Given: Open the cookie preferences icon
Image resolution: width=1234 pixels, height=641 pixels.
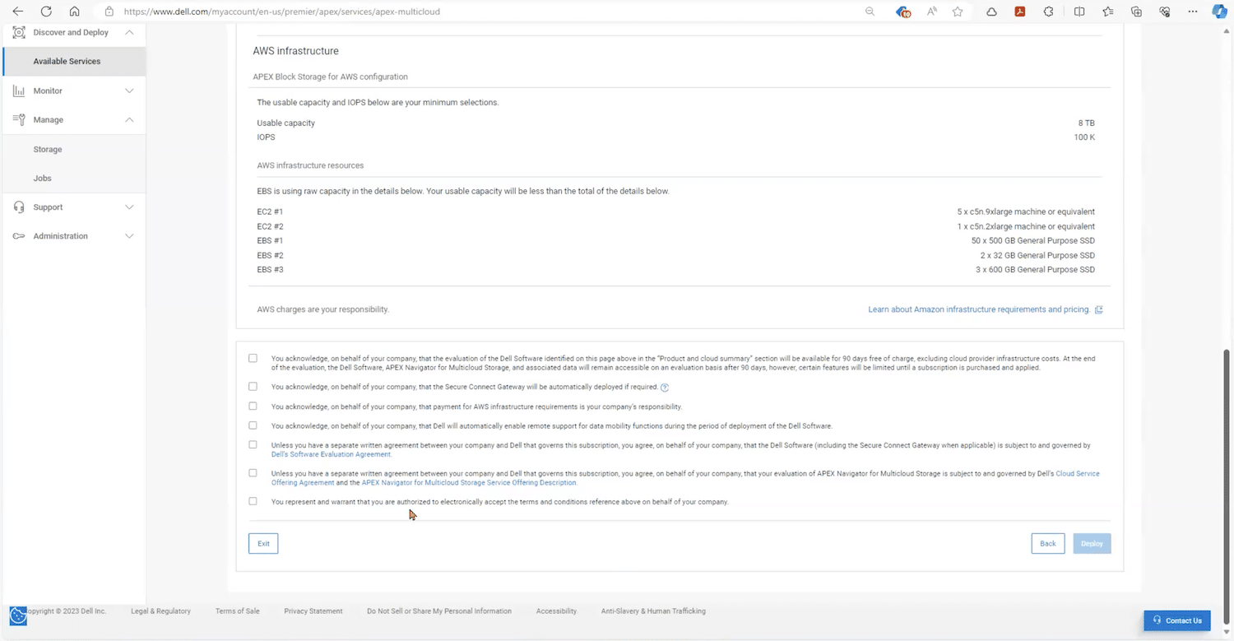Looking at the screenshot, I should [x=17, y=615].
